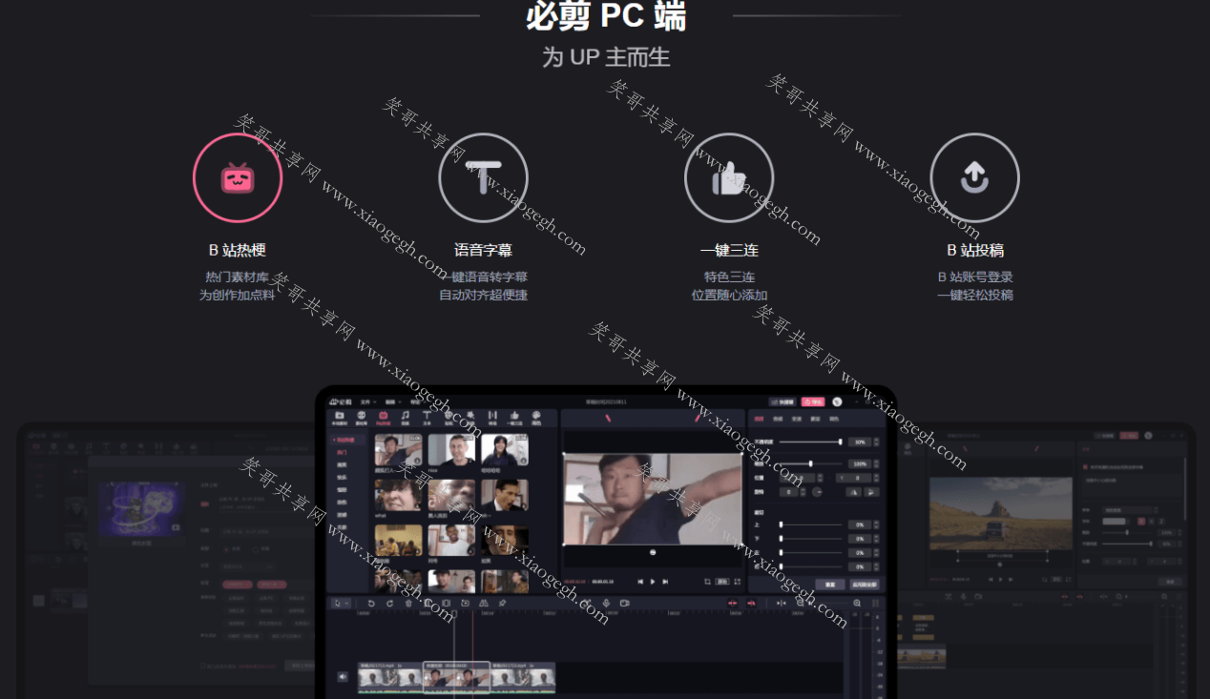Pick the meme thumbnail labeled what
Image resolution: width=1210 pixels, height=699 pixels.
point(399,496)
